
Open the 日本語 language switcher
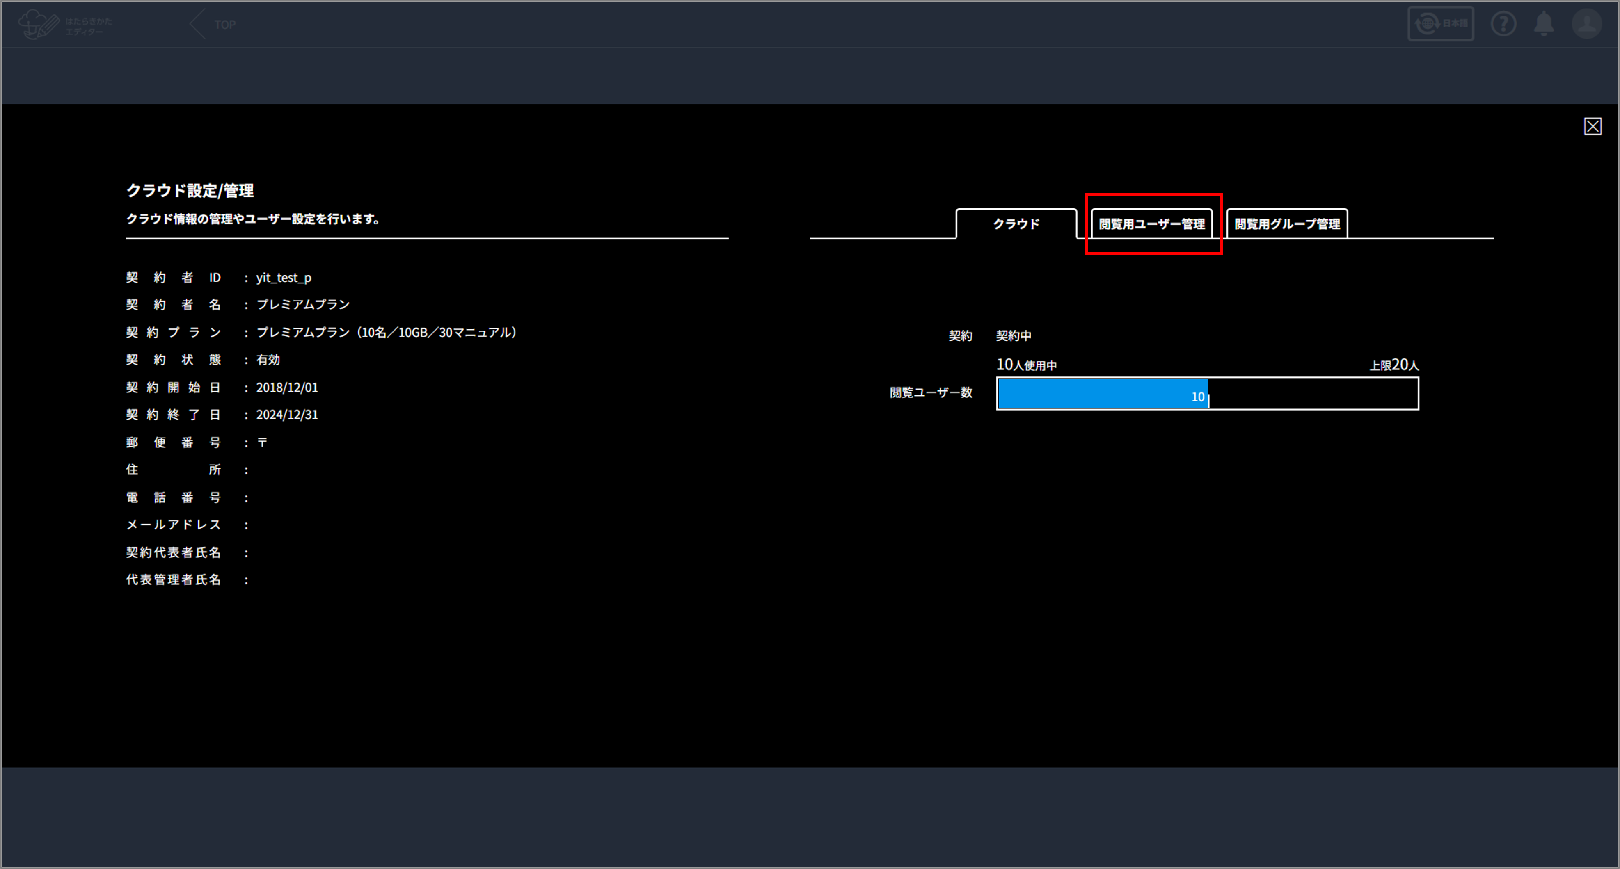(1440, 24)
